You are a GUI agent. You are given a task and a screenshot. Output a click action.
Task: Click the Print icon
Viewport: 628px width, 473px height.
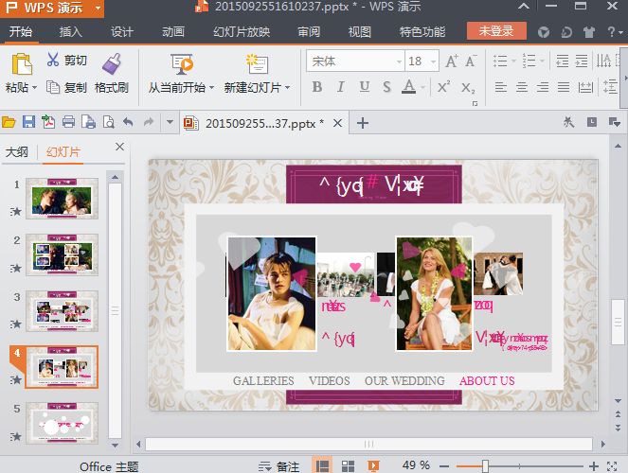coord(68,122)
